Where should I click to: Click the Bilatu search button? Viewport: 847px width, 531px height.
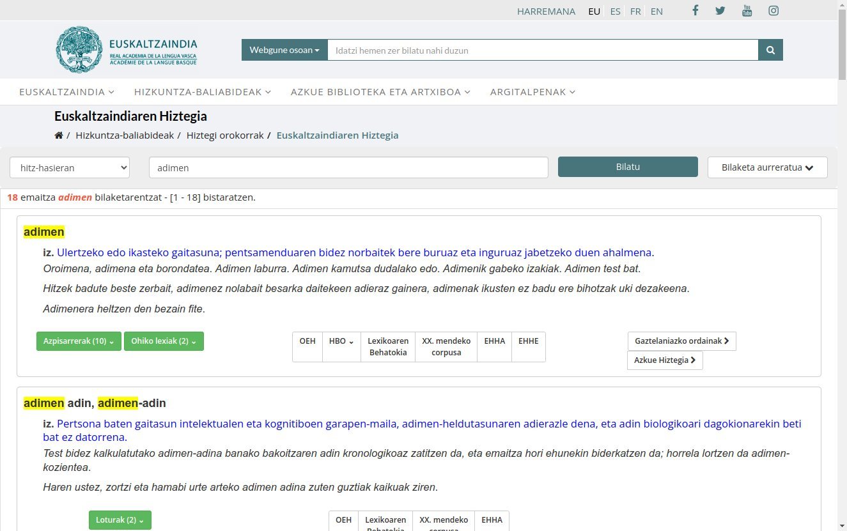pos(628,167)
